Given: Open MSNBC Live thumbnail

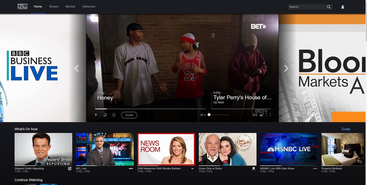Looking at the screenshot, I should [289, 149].
